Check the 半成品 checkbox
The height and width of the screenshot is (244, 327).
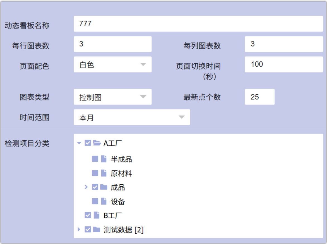(x=95, y=159)
